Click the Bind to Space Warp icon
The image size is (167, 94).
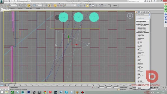point(8,5)
